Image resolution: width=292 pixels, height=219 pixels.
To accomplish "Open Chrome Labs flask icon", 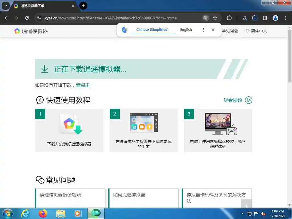I will tap(244, 18).
